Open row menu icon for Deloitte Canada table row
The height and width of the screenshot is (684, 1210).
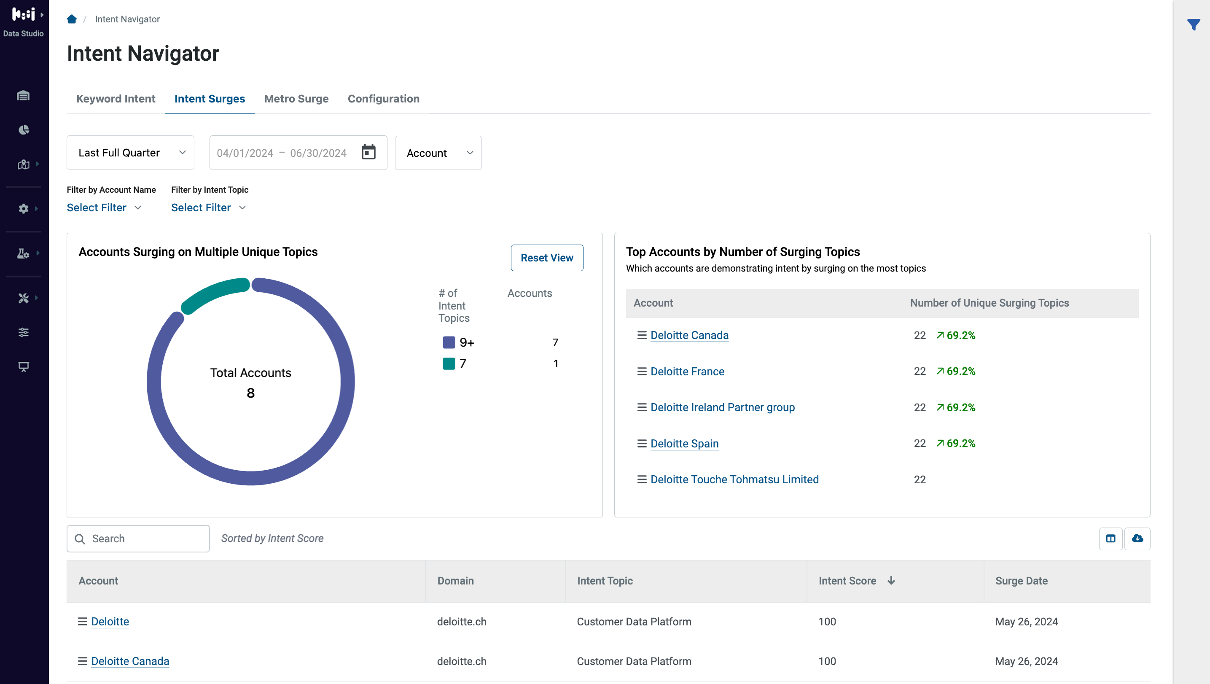click(82, 661)
